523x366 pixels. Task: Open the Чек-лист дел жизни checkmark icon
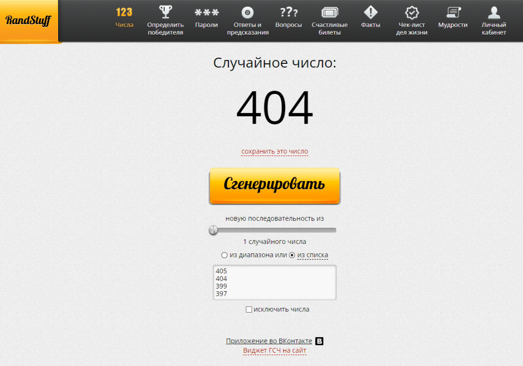point(412,13)
